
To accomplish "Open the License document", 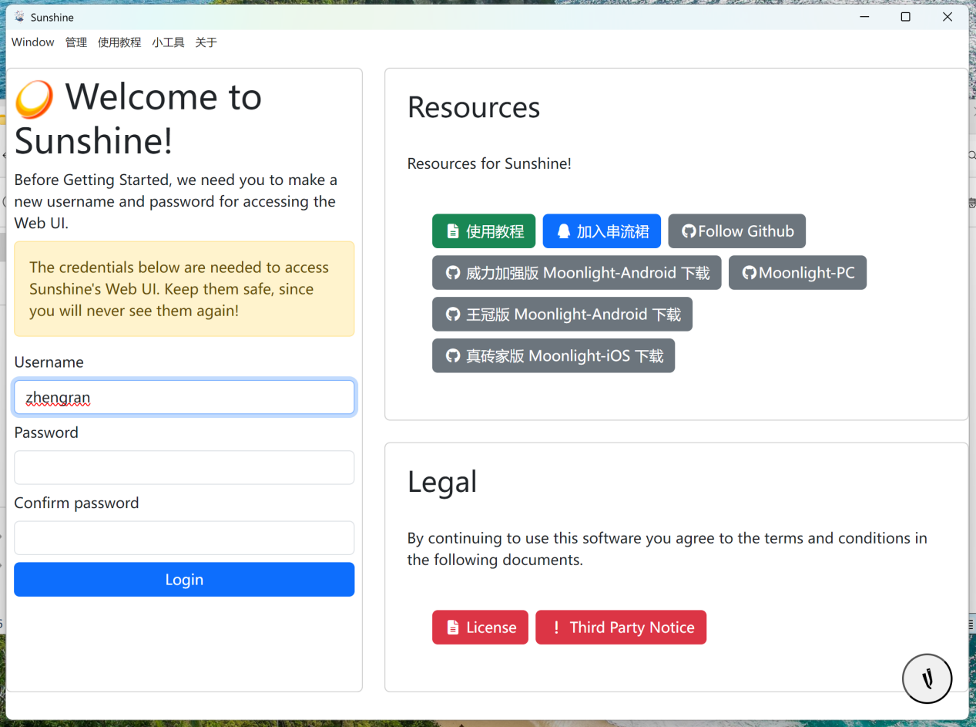I will coord(480,628).
